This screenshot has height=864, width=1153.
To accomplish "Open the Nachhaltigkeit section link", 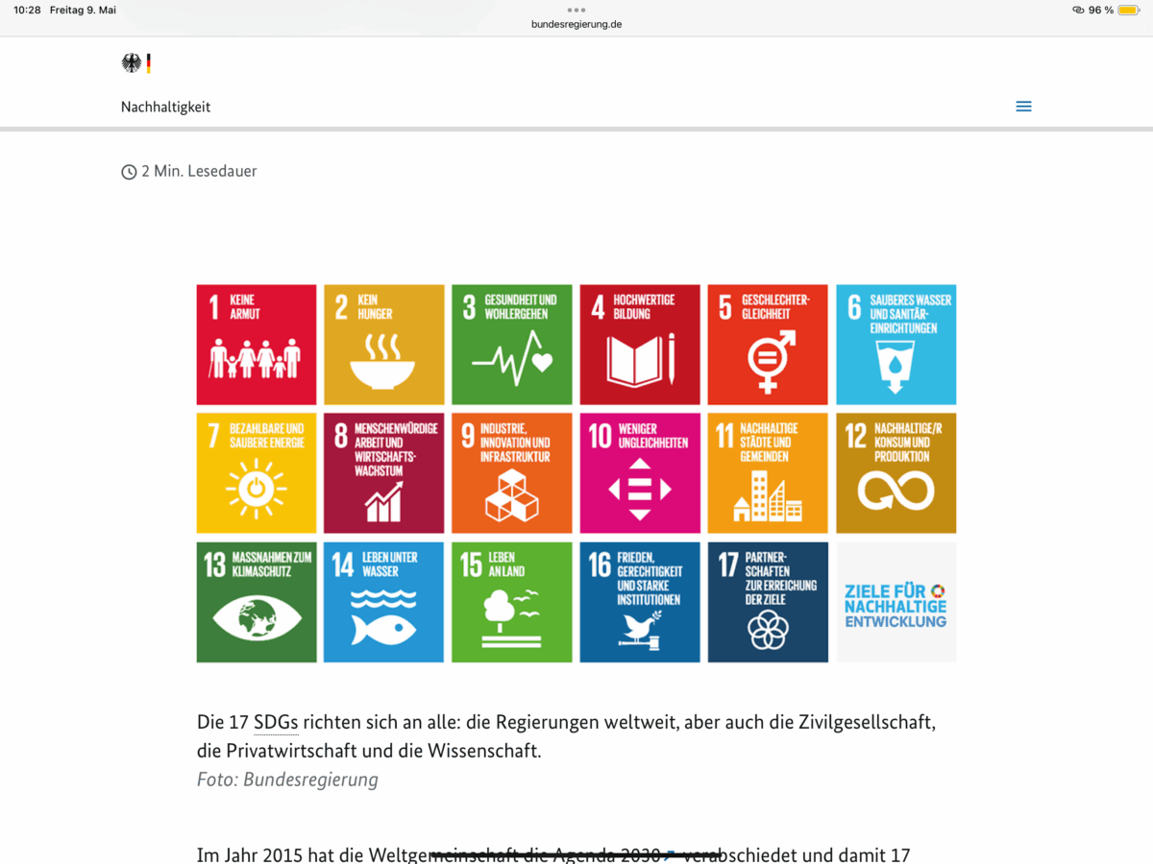I will point(165,107).
